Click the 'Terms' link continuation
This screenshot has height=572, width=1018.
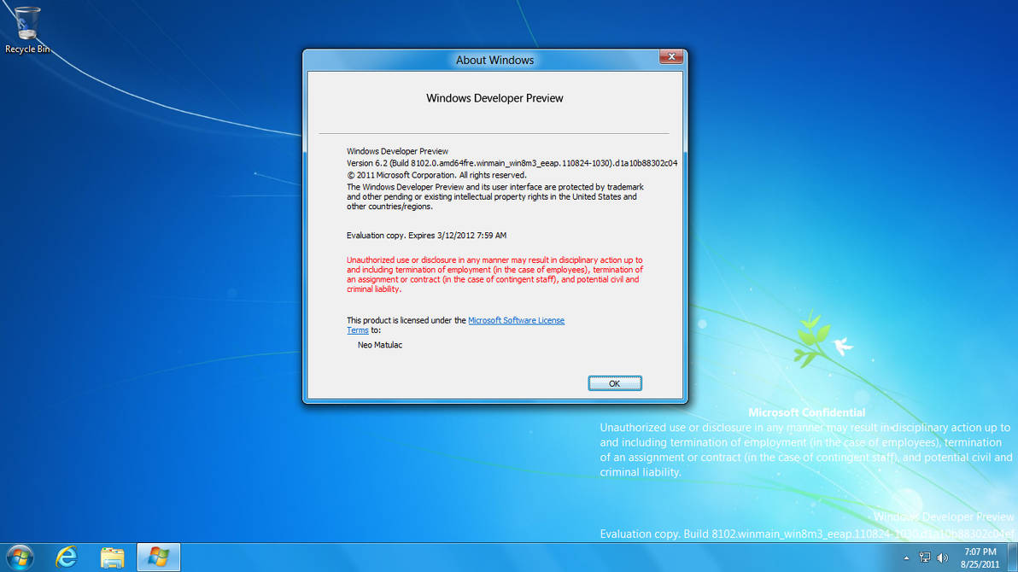click(357, 330)
